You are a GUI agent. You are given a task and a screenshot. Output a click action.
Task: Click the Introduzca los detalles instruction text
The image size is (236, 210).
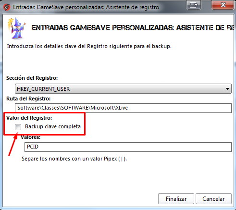click(x=89, y=46)
